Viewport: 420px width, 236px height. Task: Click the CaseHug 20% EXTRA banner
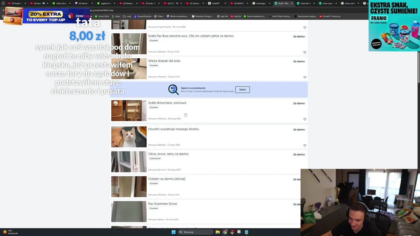[x=46, y=16]
